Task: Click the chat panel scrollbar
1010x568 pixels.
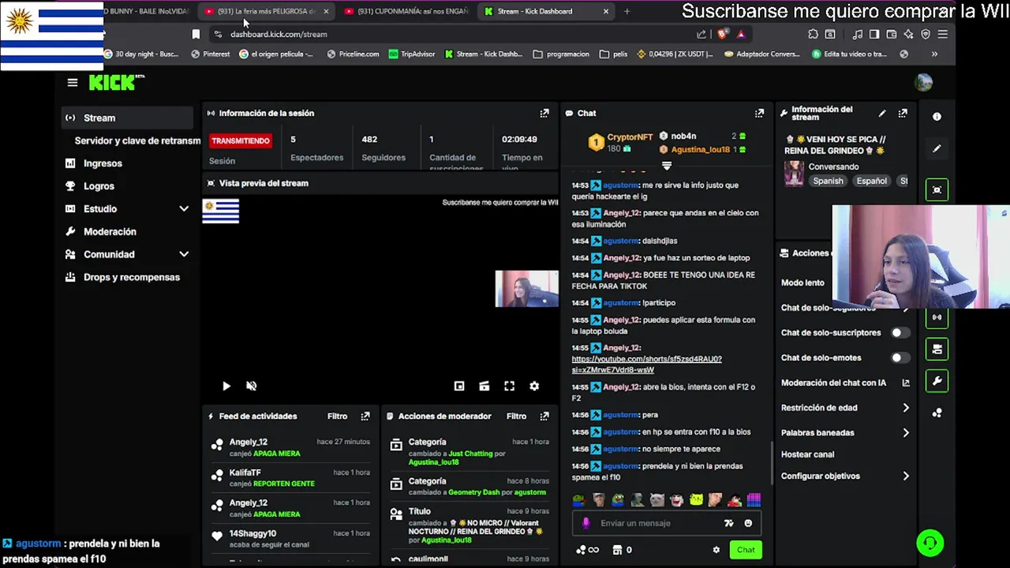Action: tap(772, 461)
